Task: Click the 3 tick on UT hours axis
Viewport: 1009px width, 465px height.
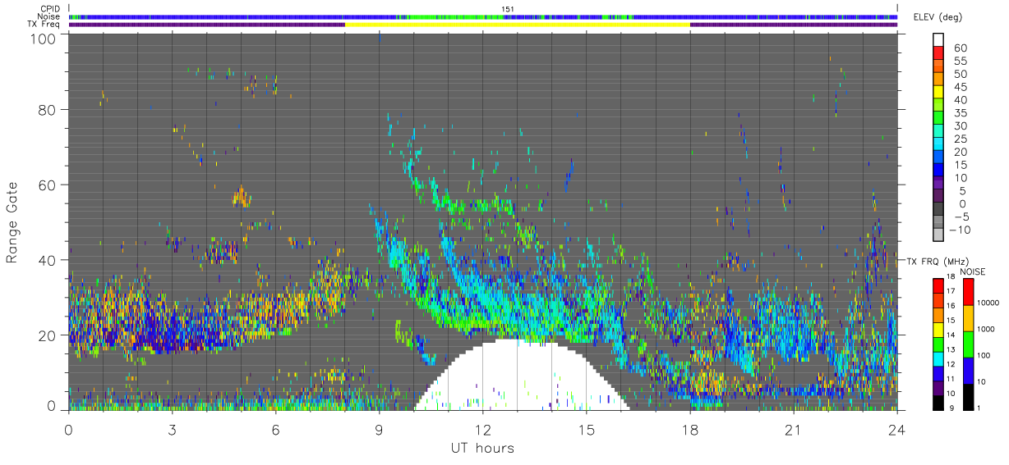Action: [x=172, y=429]
